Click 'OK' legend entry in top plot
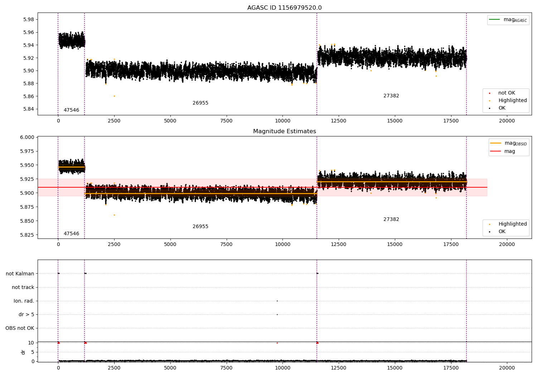Screen dimensions: 537x376 498,108
